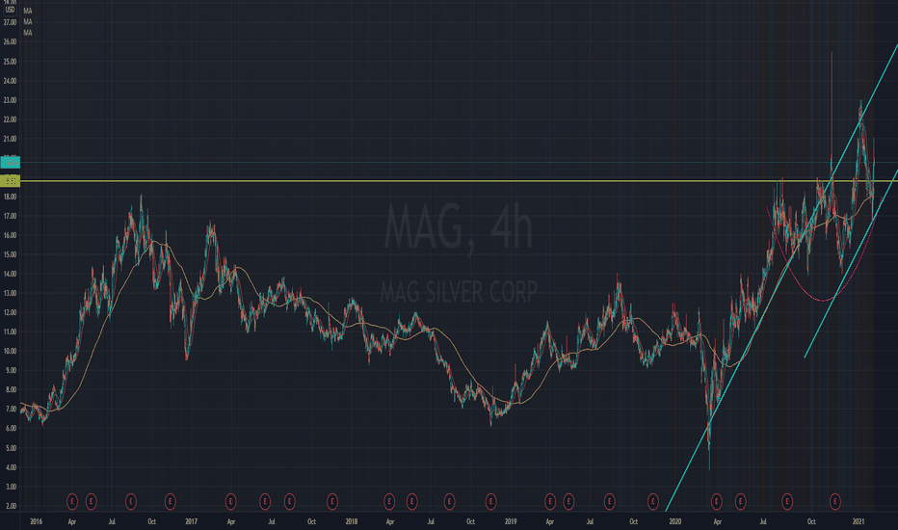Select the short lower cyan channel trend line
The width and height of the screenshot is (898, 530).
click(x=851, y=264)
